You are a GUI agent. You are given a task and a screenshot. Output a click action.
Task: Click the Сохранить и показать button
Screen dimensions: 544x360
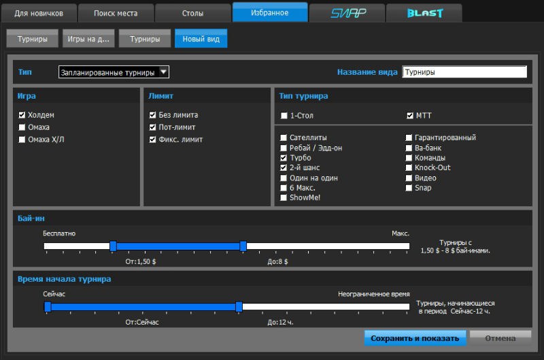(x=415, y=338)
